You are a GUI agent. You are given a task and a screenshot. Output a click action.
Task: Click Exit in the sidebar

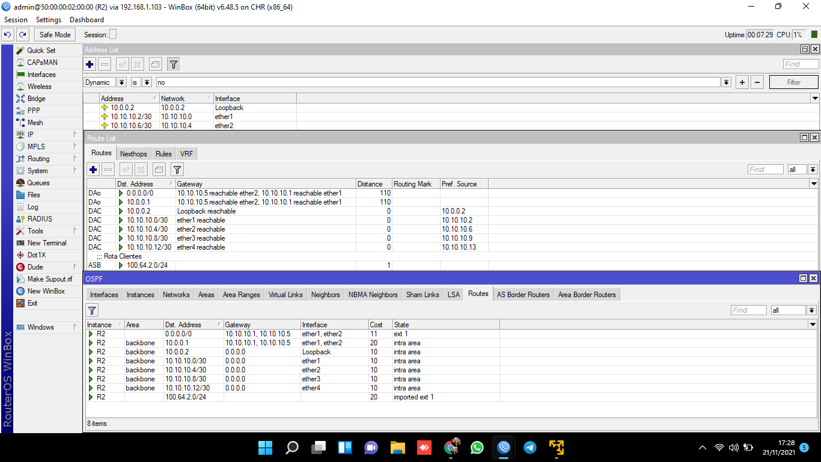(32, 303)
